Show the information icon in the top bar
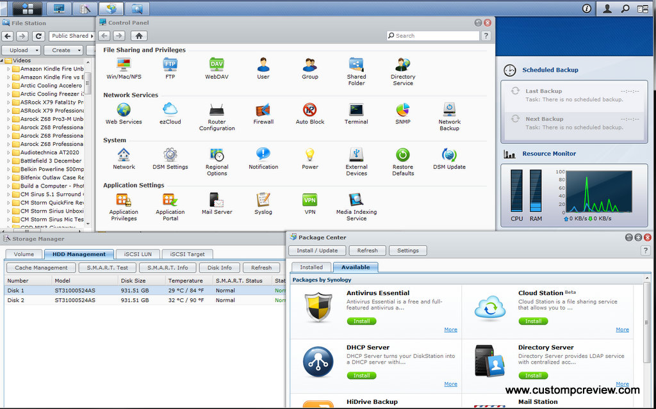 (587, 9)
